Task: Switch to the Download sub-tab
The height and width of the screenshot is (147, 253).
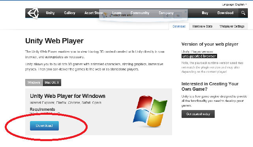Action: click(179, 26)
